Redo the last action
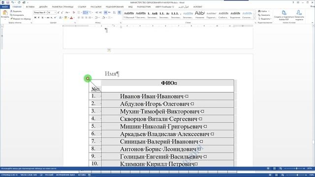Screen dimensions: 315x177 (19, 2)
